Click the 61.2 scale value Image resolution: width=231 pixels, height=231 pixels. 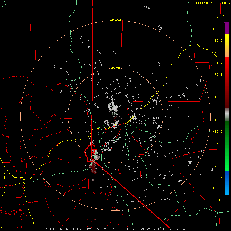[218, 63]
